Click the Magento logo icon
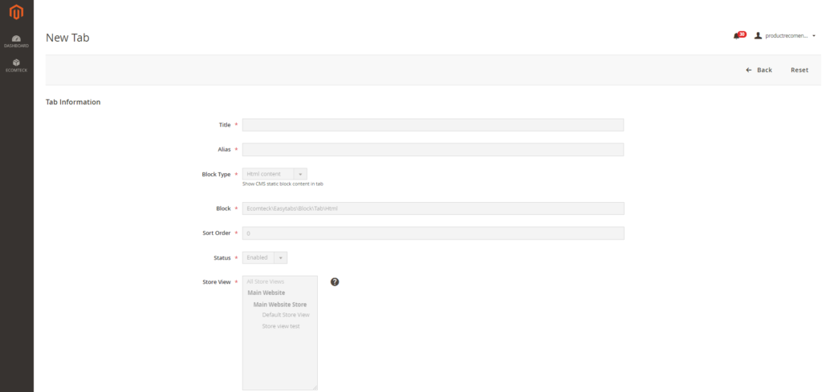The height and width of the screenshot is (392, 822). [x=16, y=12]
